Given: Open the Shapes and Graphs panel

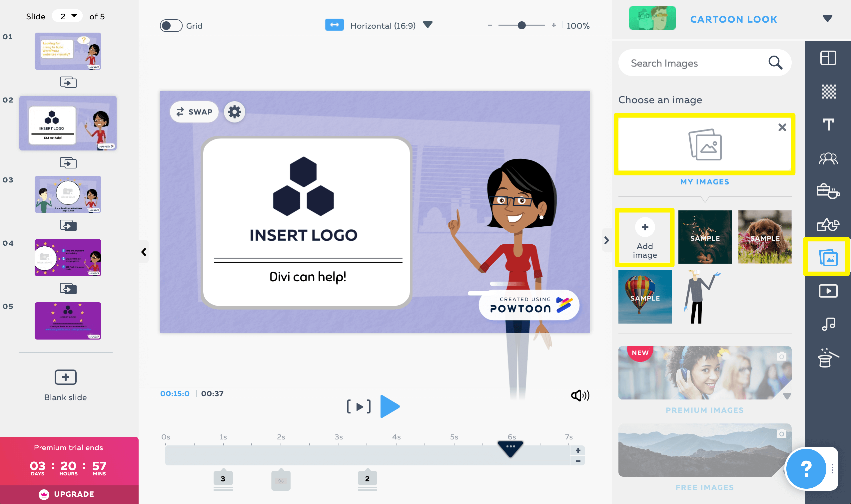Looking at the screenshot, I should tap(828, 224).
